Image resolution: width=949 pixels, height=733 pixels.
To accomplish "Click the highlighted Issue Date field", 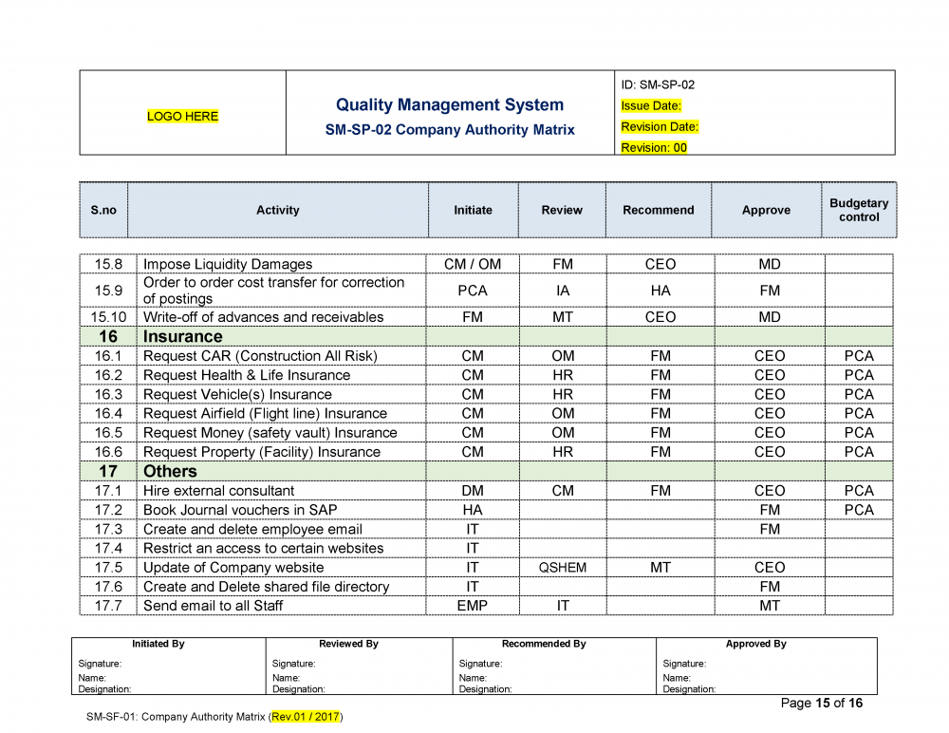I will 651,106.
